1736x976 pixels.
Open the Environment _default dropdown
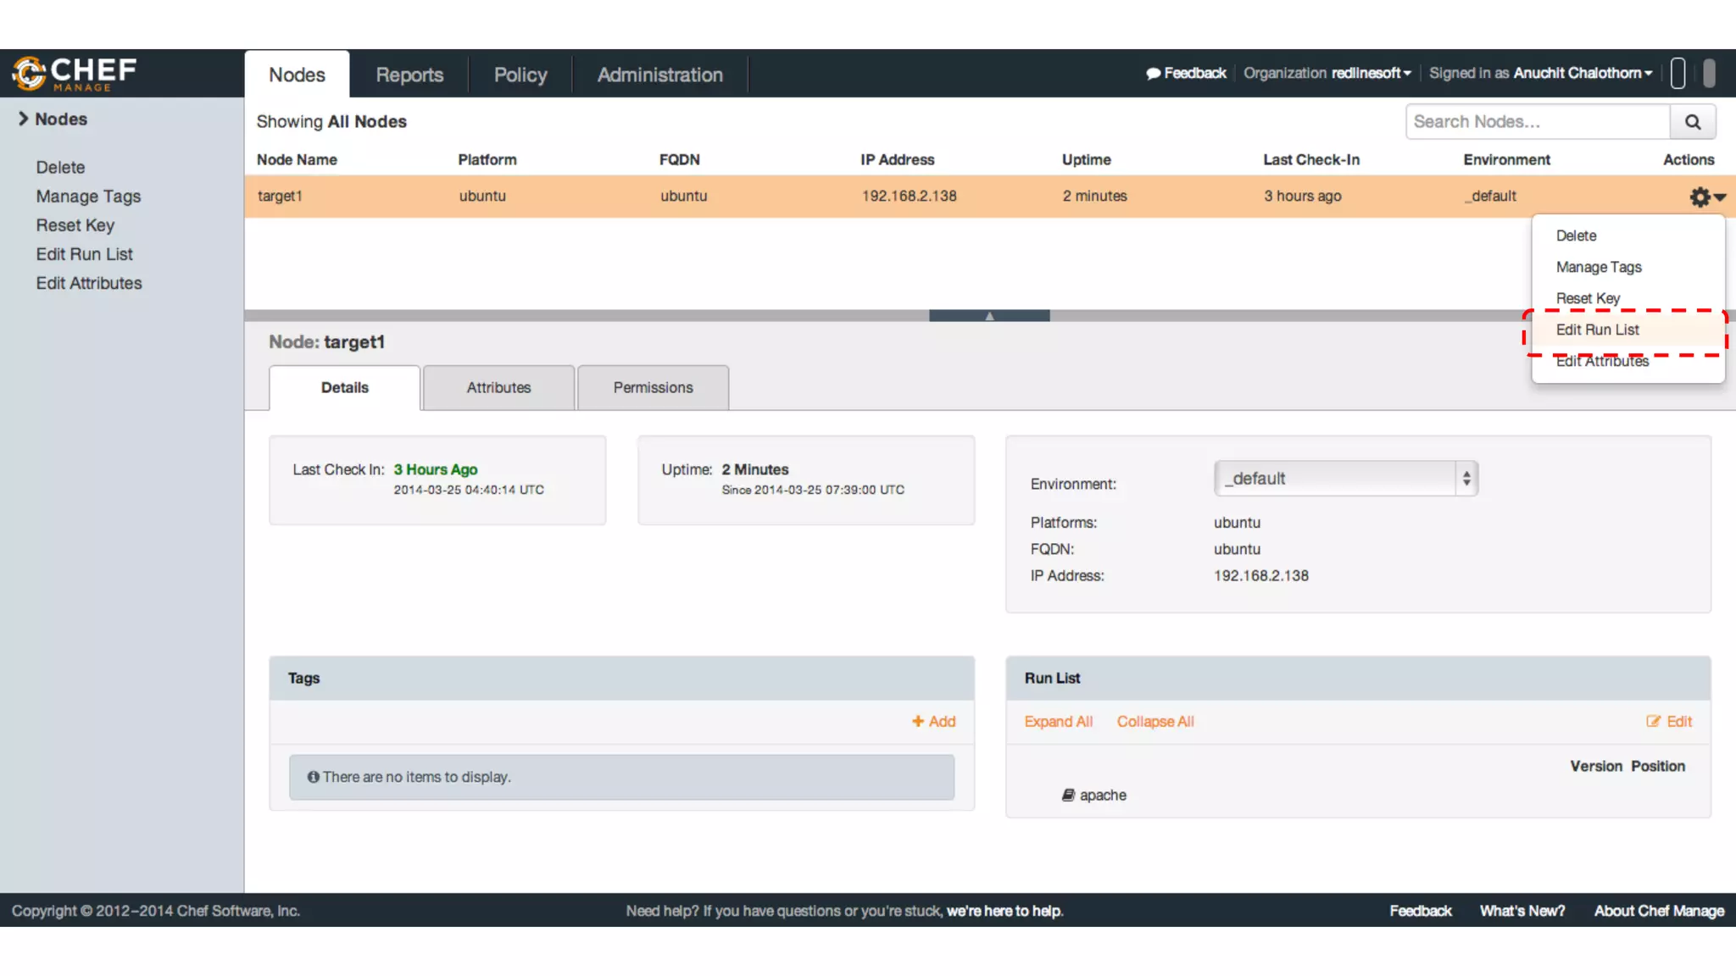click(1345, 479)
